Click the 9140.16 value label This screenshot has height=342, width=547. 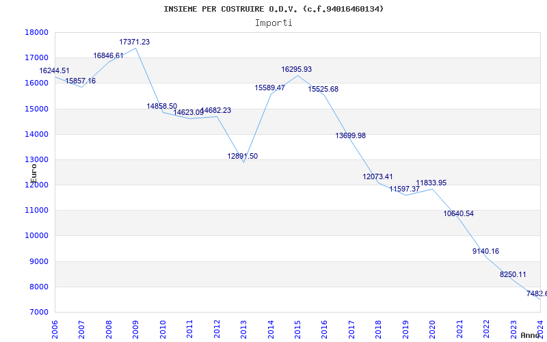(485, 251)
